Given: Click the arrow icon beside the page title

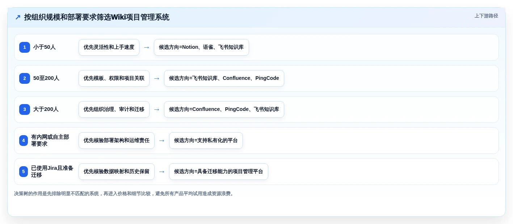Looking at the screenshot, I should point(18,17).
